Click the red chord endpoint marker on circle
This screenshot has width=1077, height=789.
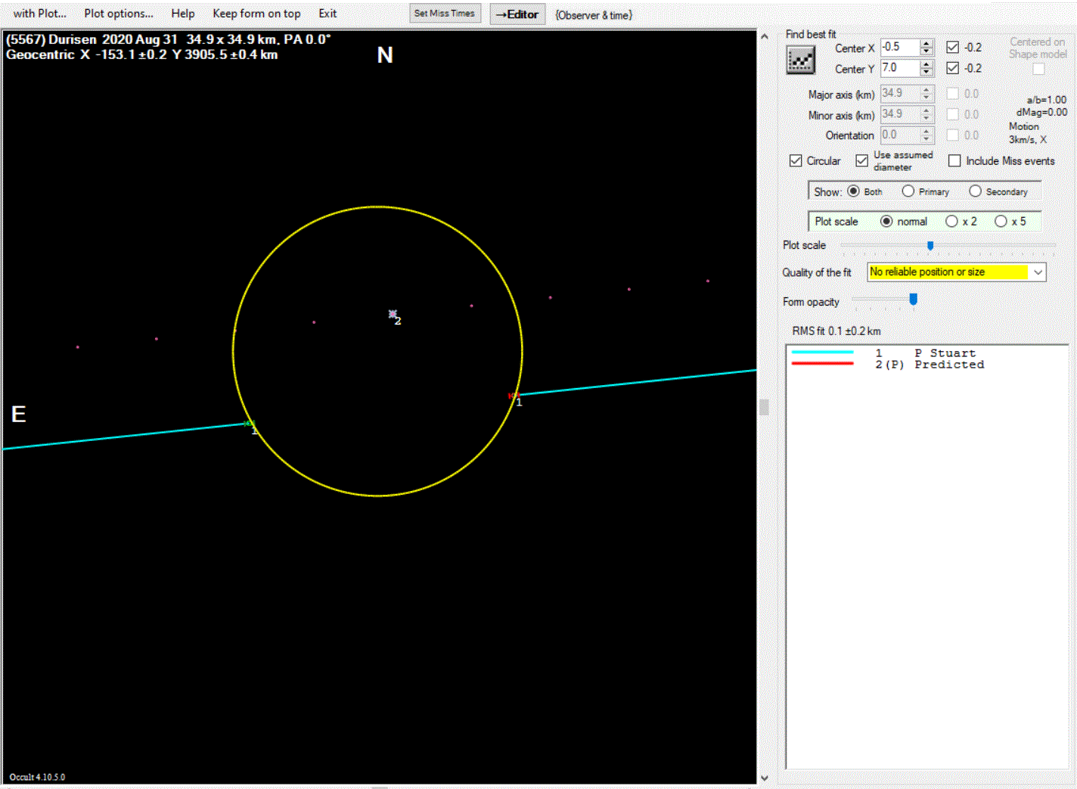513,396
